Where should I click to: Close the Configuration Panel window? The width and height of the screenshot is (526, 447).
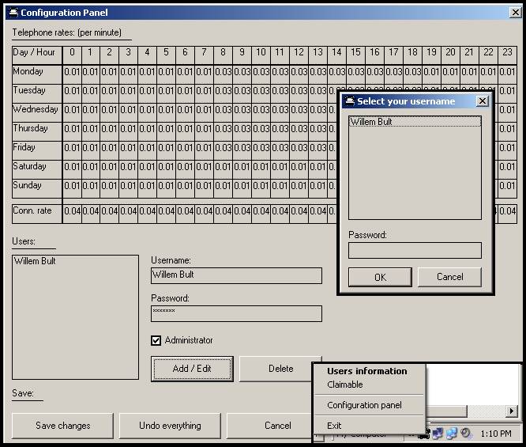[x=514, y=13]
